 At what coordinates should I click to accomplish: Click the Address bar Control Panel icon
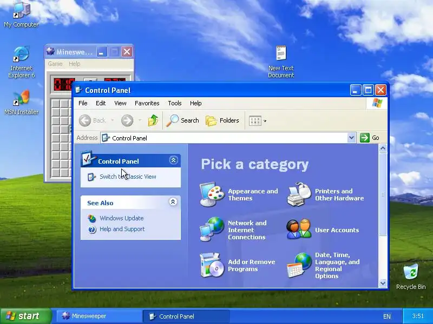pos(106,138)
